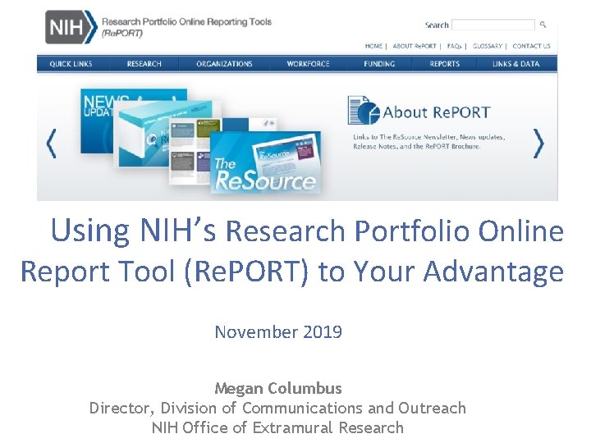Click 'NIH Office of Extramural Research'

(277, 428)
